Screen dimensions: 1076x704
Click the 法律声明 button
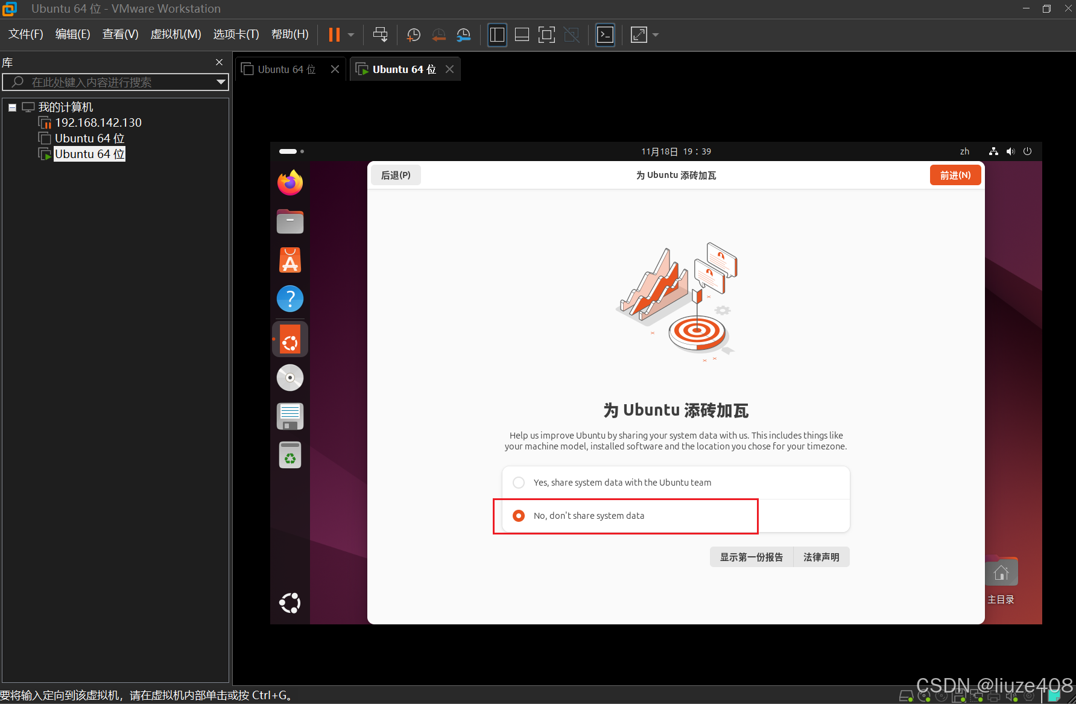click(x=821, y=557)
